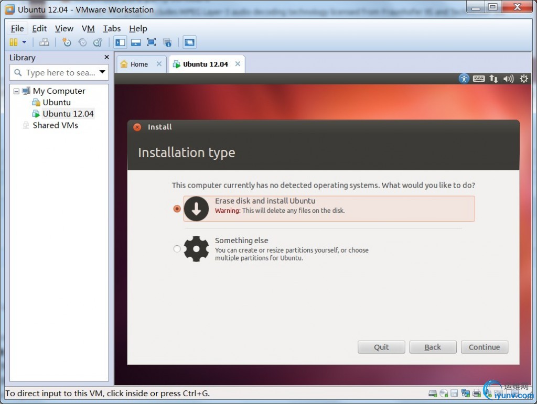Close the Ubuntu 12.04 tab
Viewport: 537px width, 404px height.
(x=238, y=64)
